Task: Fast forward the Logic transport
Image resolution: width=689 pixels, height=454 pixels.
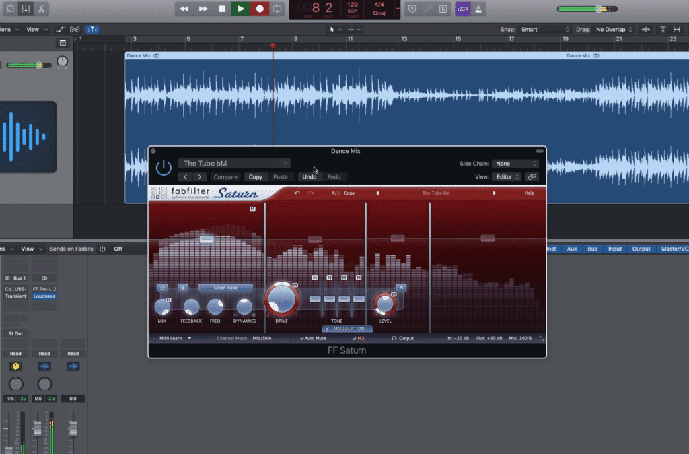Action: tap(203, 9)
